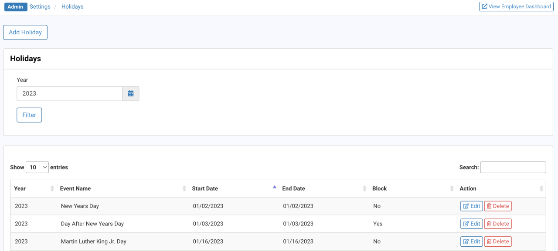Edit Martin Luther King Jr. Day
This screenshot has width=558, height=251.
pos(471,241)
